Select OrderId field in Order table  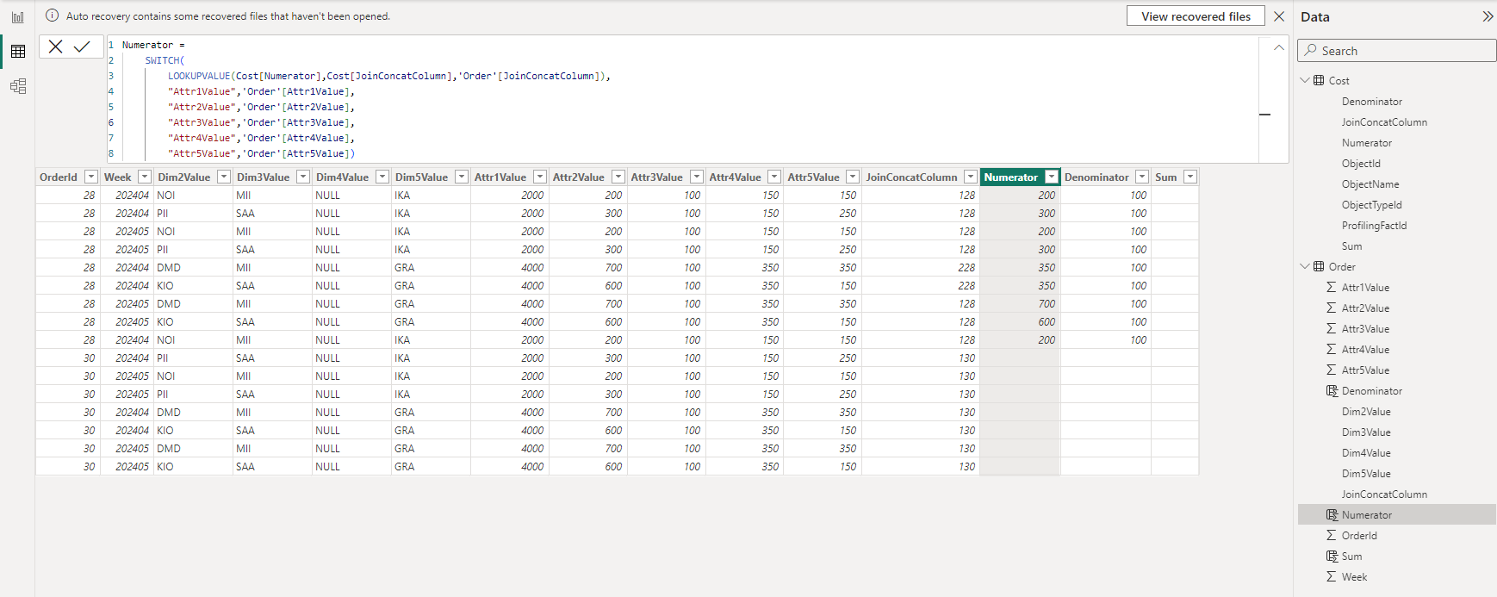[1359, 536]
